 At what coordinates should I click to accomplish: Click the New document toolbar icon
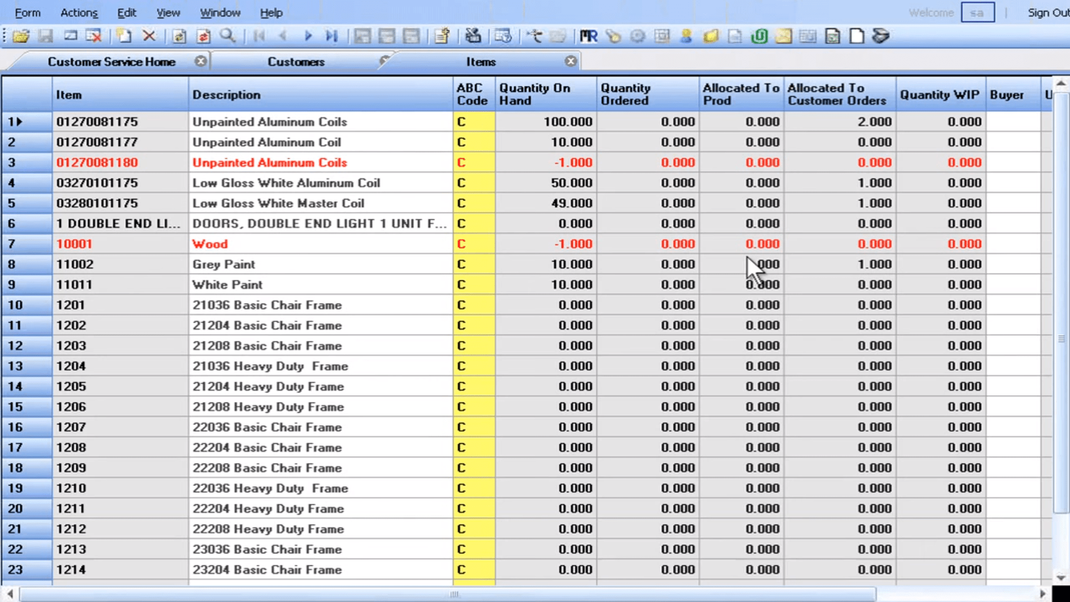click(124, 37)
